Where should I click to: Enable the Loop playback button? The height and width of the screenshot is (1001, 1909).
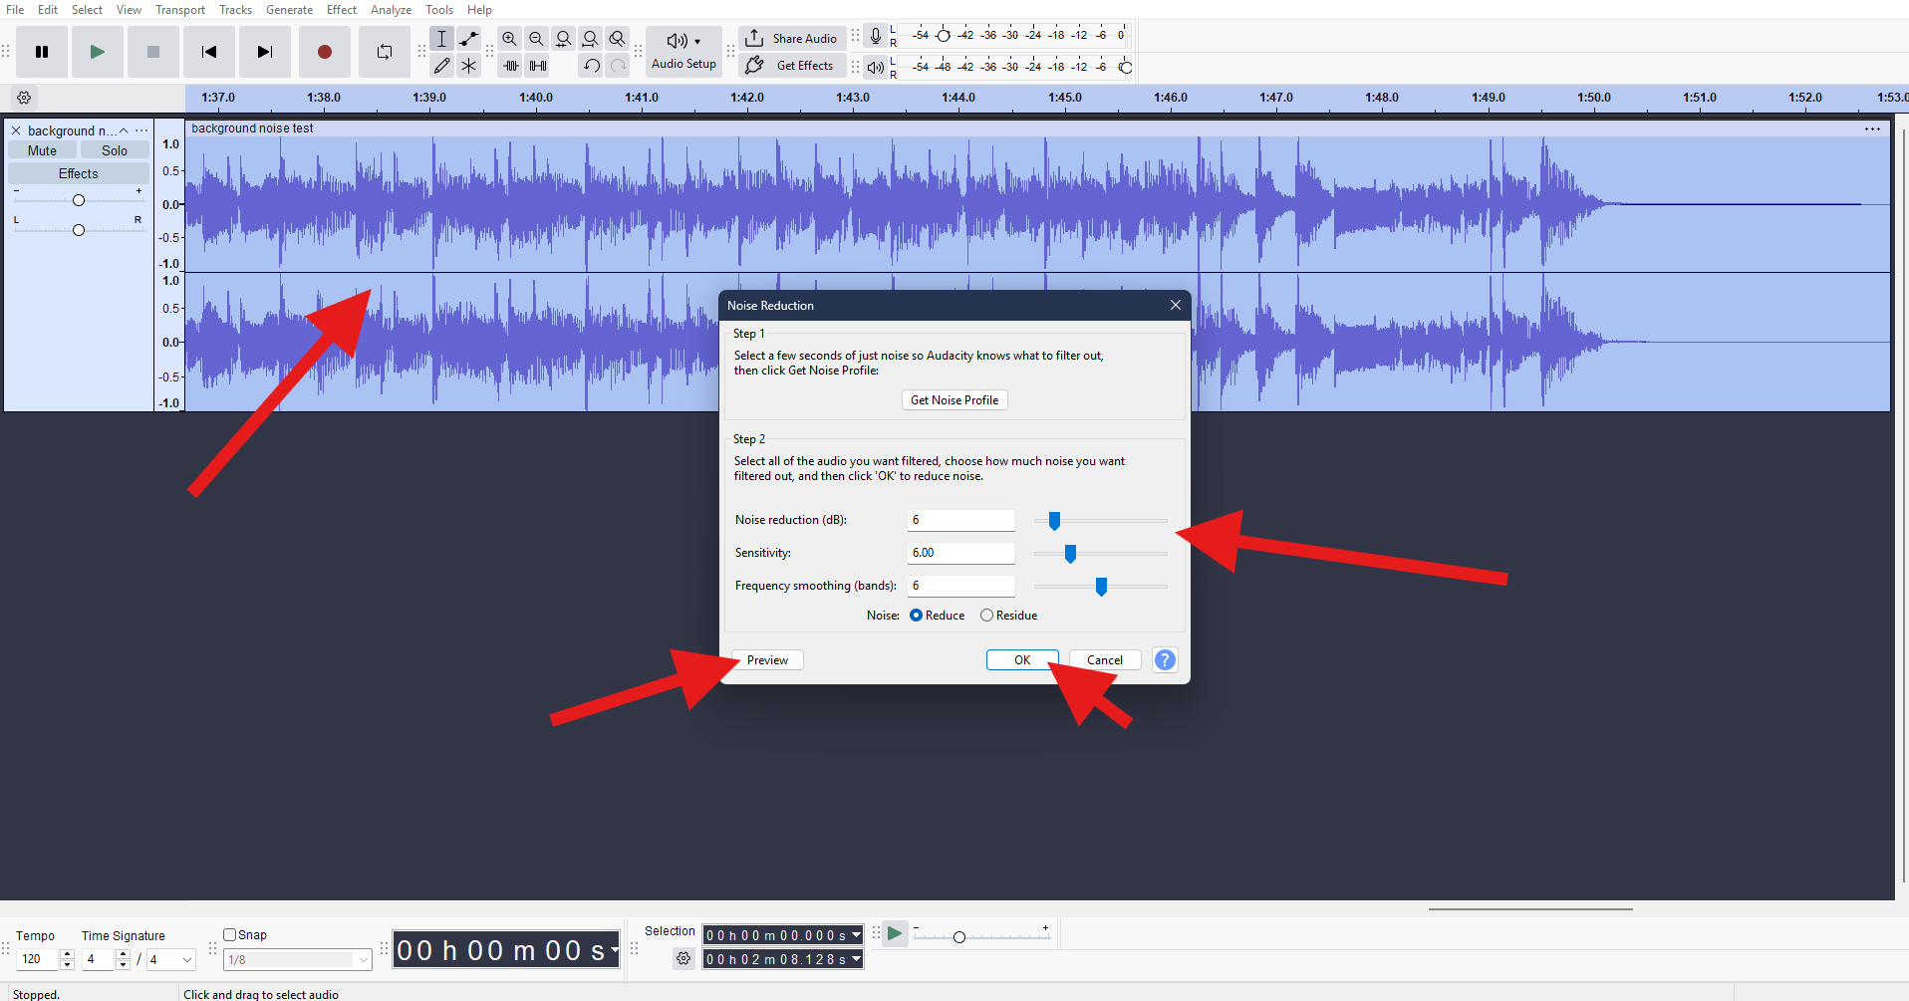[x=384, y=51]
